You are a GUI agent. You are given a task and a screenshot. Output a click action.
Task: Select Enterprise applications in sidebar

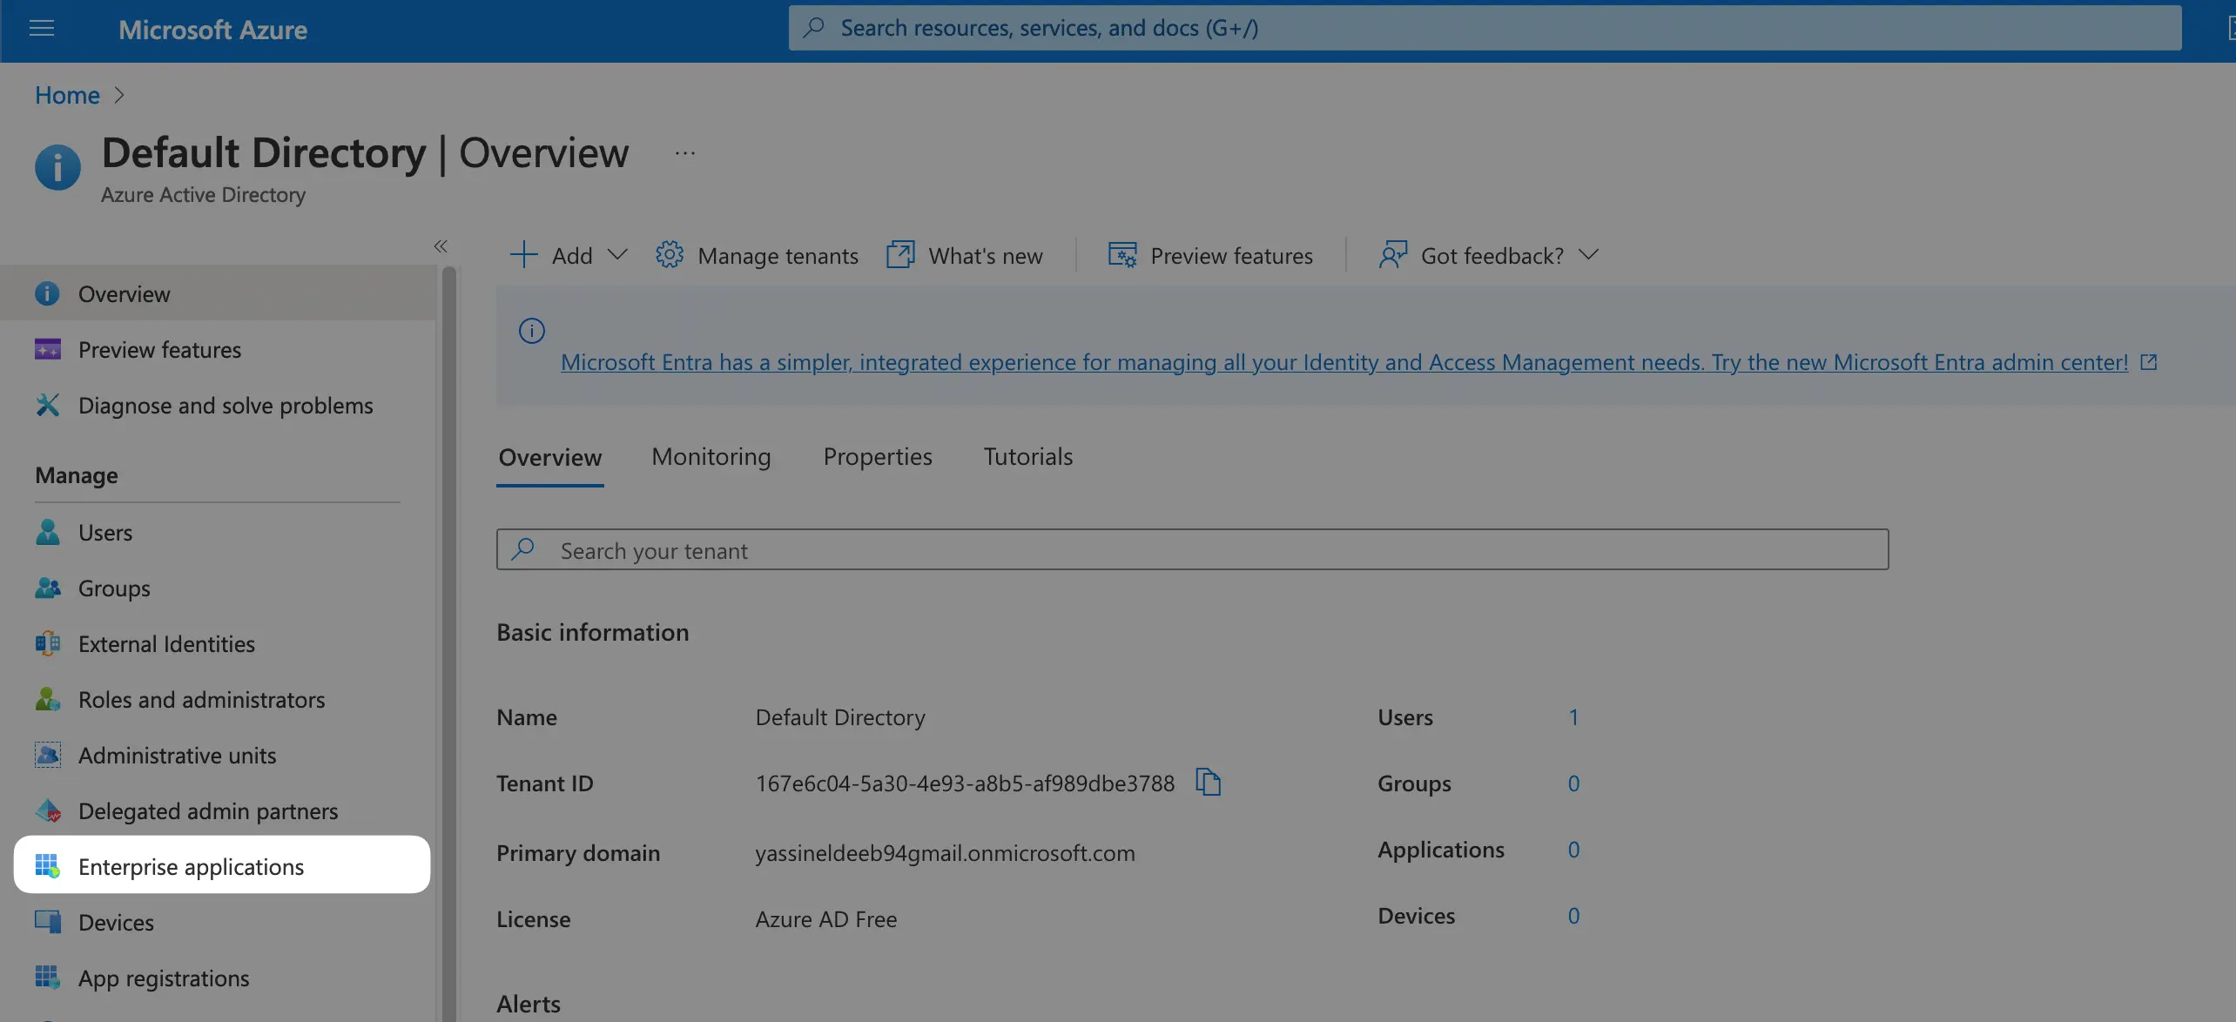192,865
